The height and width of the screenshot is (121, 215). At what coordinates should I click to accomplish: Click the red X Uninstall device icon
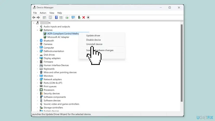click(x=84, y=17)
